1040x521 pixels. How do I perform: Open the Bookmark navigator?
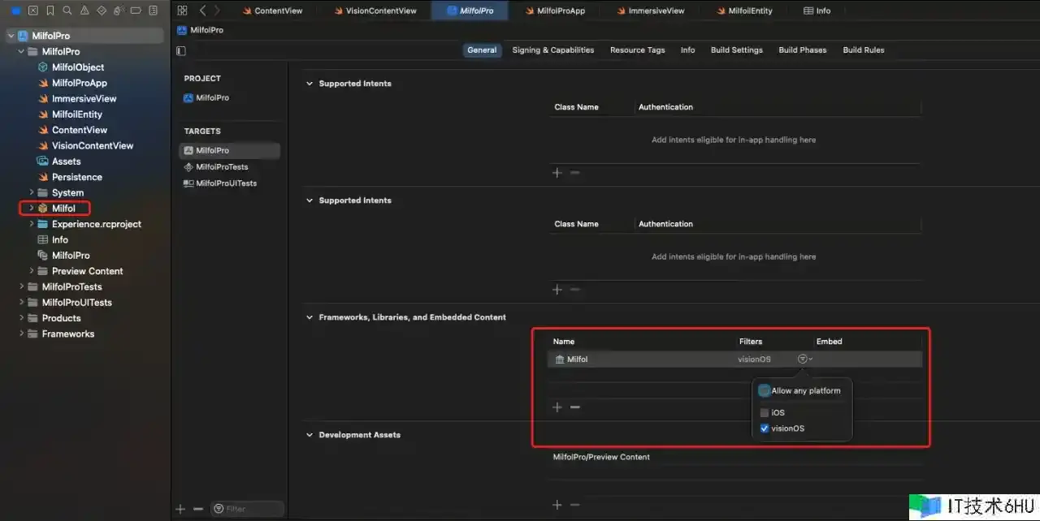pyautogui.click(x=50, y=11)
